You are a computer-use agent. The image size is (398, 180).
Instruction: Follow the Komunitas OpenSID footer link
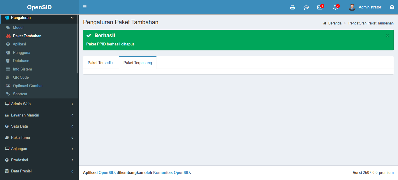pyautogui.click(x=171, y=172)
